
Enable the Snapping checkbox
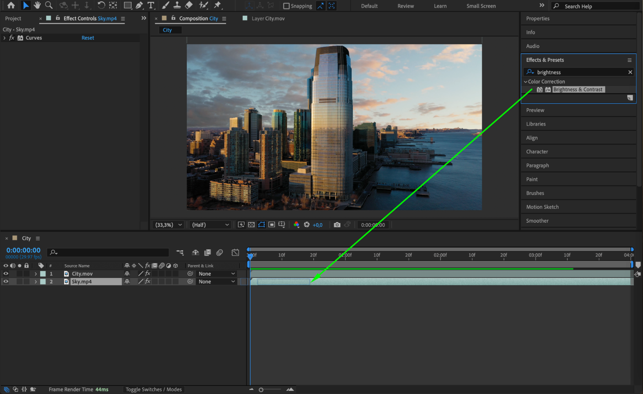click(x=286, y=6)
